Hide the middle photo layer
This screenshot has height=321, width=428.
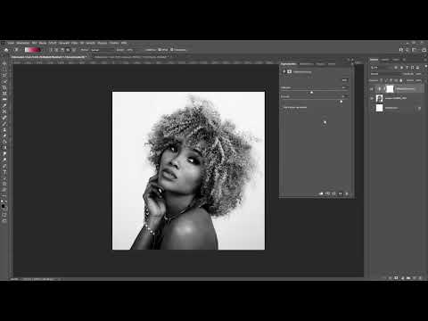(x=372, y=98)
